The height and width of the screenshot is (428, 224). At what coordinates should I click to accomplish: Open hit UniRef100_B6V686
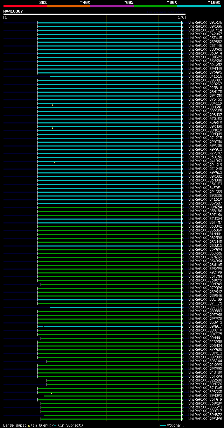[x=205, y=61]
